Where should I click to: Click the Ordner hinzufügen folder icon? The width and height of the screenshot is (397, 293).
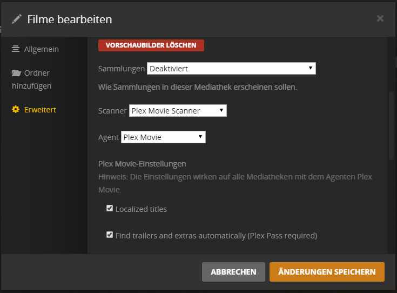(16, 73)
